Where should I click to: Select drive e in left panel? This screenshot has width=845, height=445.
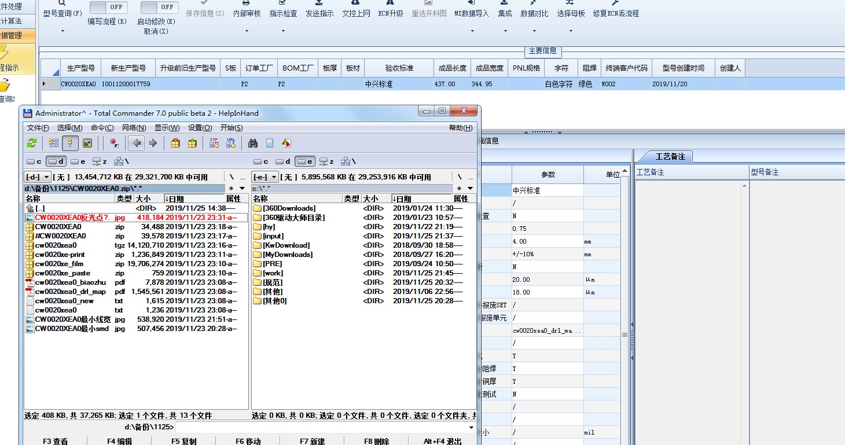tap(79, 161)
